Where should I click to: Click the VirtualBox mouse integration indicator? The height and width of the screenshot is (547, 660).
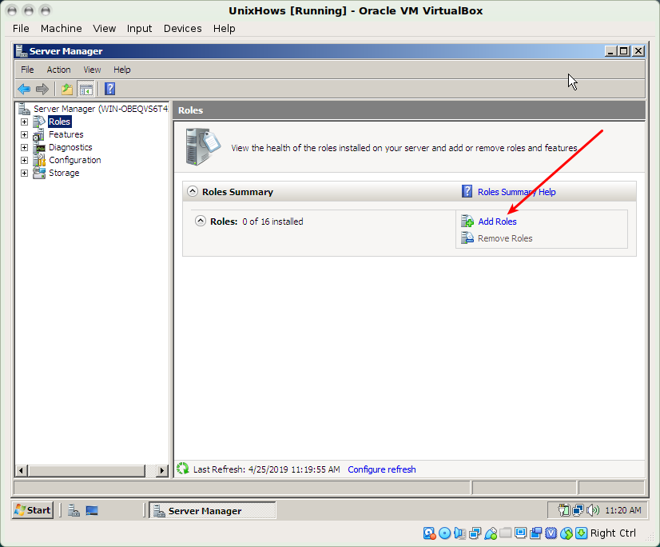tap(567, 533)
